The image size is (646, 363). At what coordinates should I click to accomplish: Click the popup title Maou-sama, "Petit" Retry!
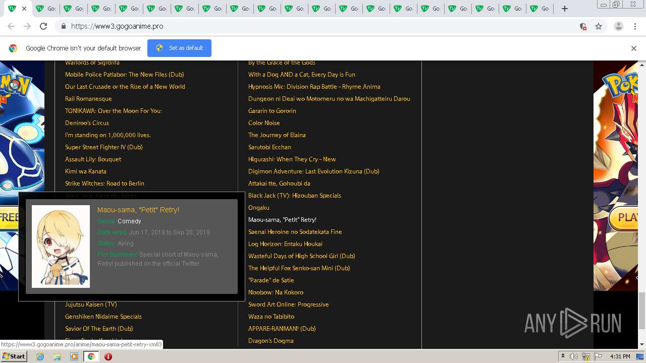click(138, 210)
